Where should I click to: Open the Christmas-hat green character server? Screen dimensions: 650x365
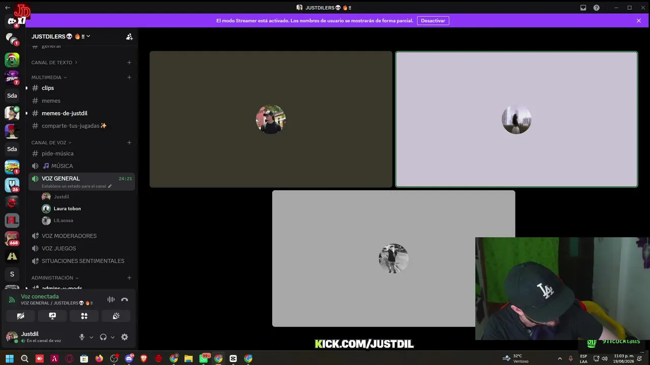tap(12, 60)
